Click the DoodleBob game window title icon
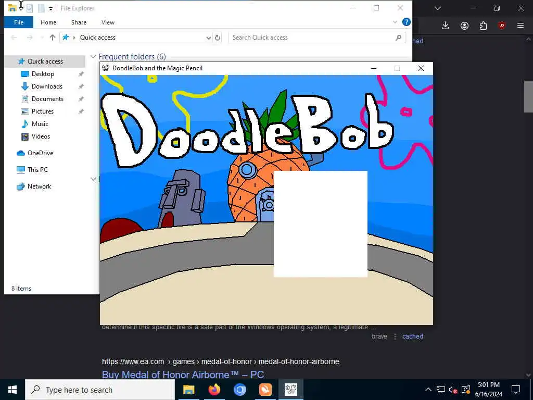Image resolution: width=533 pixels, height=400 pixels. click(x=106, y=68)
